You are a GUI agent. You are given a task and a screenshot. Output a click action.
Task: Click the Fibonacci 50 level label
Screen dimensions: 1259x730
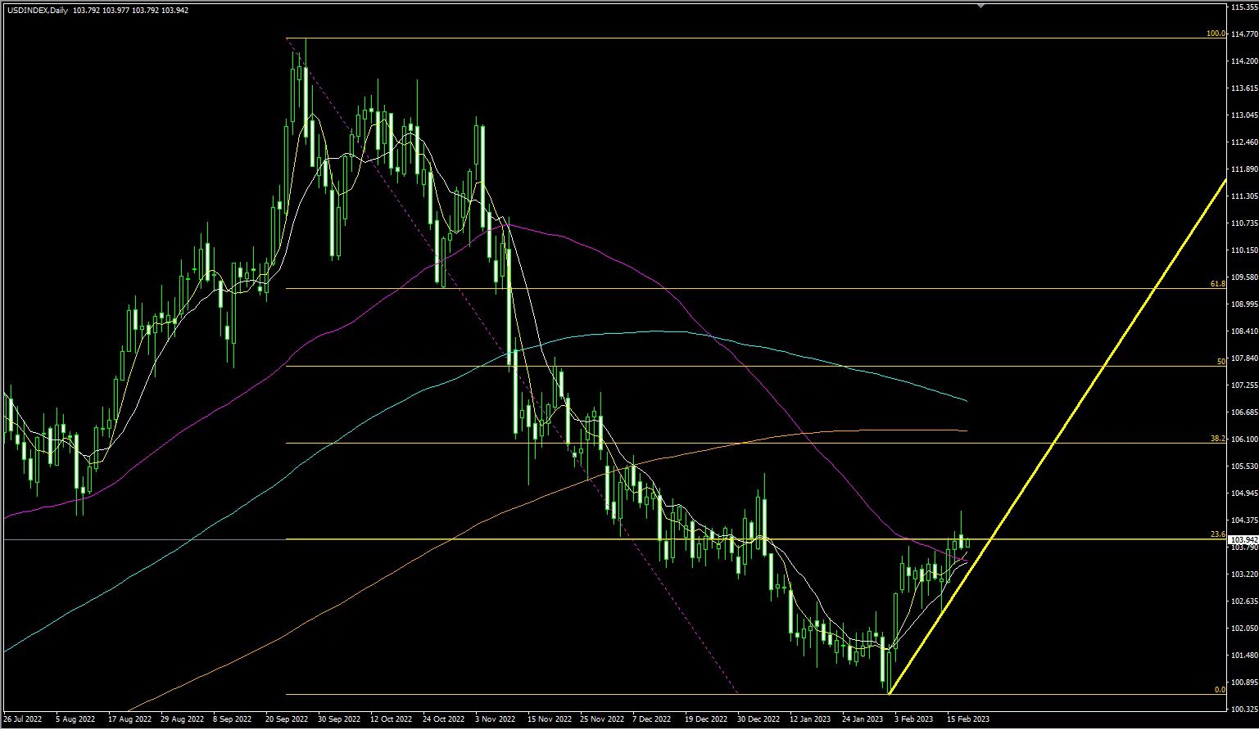[x=1221, y=361]
